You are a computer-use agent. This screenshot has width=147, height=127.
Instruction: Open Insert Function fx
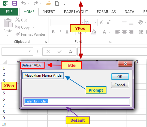71,52
